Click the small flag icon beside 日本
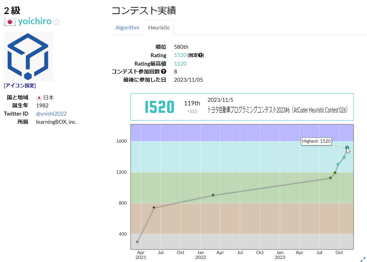Viewport: 367px width, 262px height. pos(39,98)
